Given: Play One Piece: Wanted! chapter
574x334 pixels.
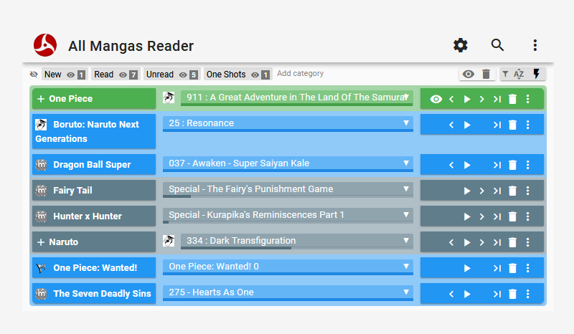Looking at the screenshot, I should tap(467, 269).
